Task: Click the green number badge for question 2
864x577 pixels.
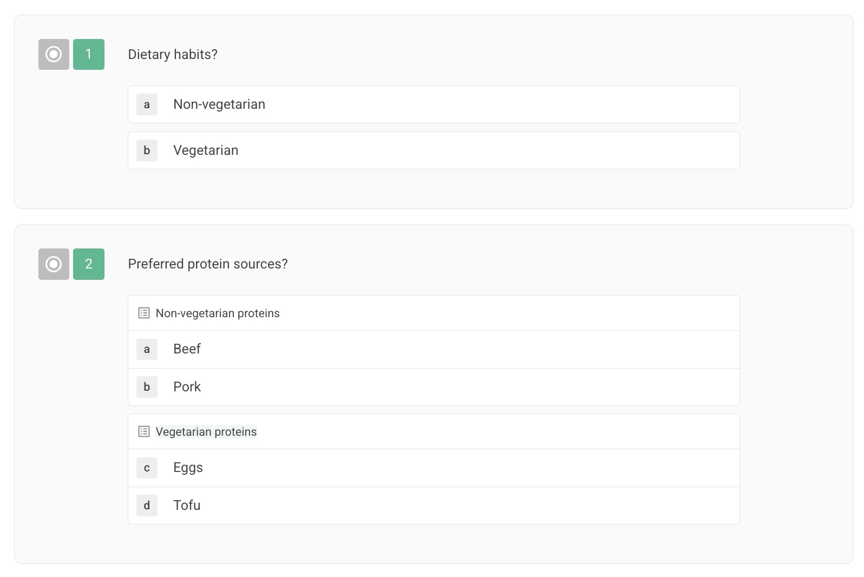Action: 88,264
